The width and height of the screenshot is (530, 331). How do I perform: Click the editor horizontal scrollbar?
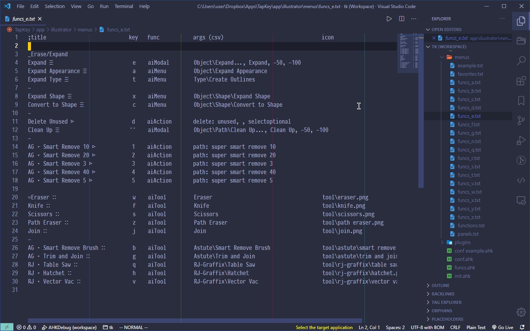tap(195, 321)
